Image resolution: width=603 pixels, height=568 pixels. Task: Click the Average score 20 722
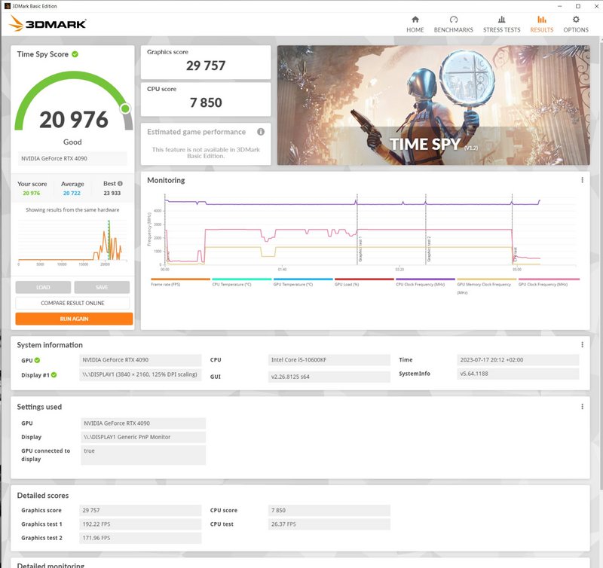pos(72,194)
